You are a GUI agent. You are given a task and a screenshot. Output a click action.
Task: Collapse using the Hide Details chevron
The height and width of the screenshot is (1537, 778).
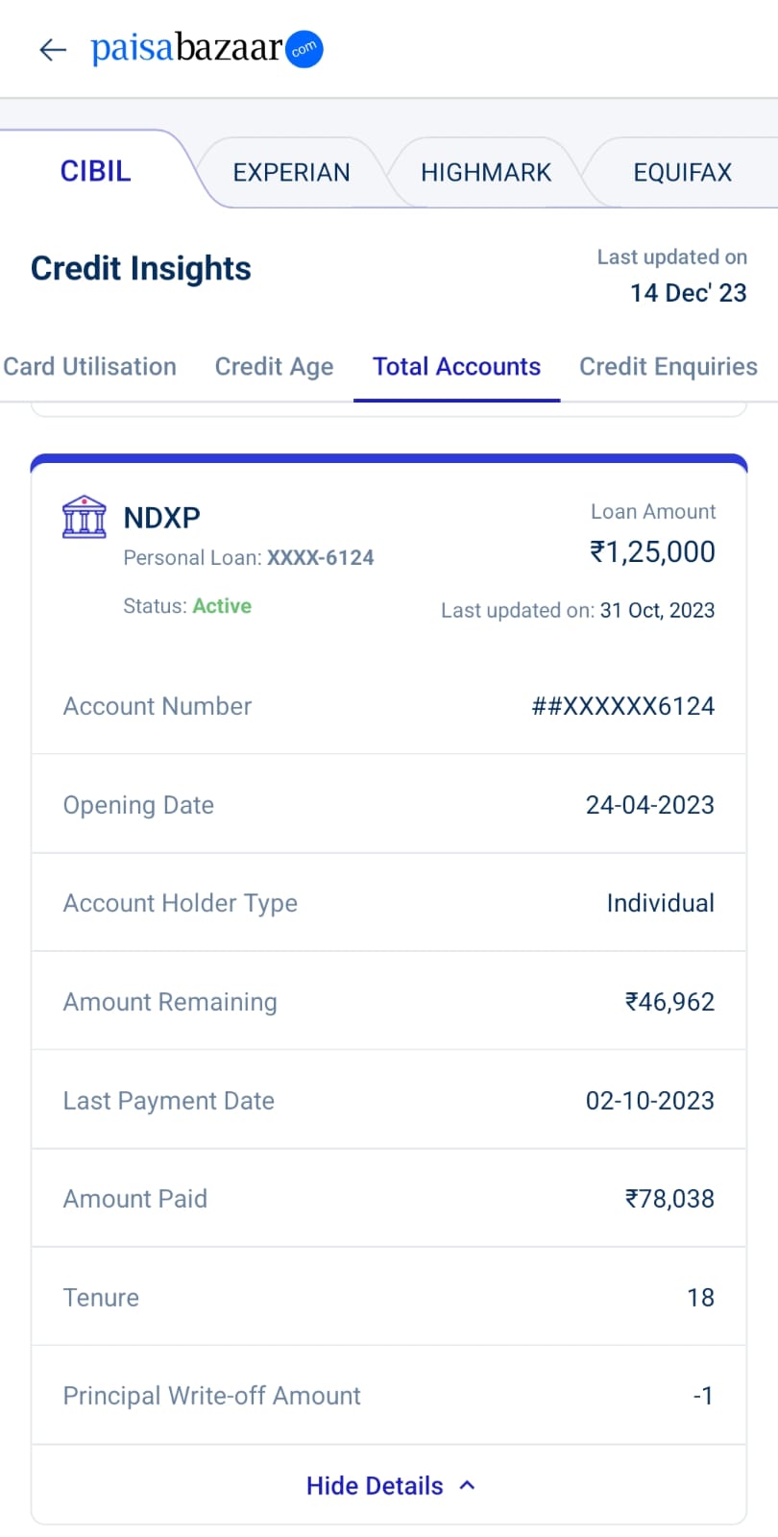click(x=468, y=1485)
